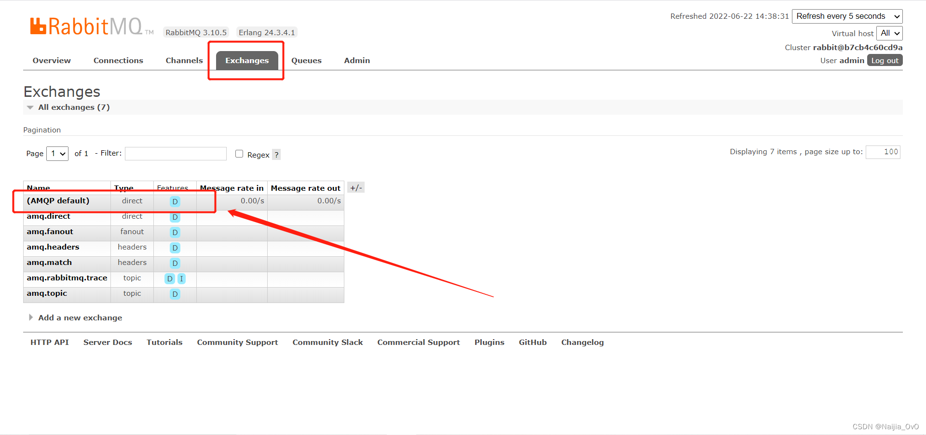
Task: Click the Log out button
Action: (885, 60)
